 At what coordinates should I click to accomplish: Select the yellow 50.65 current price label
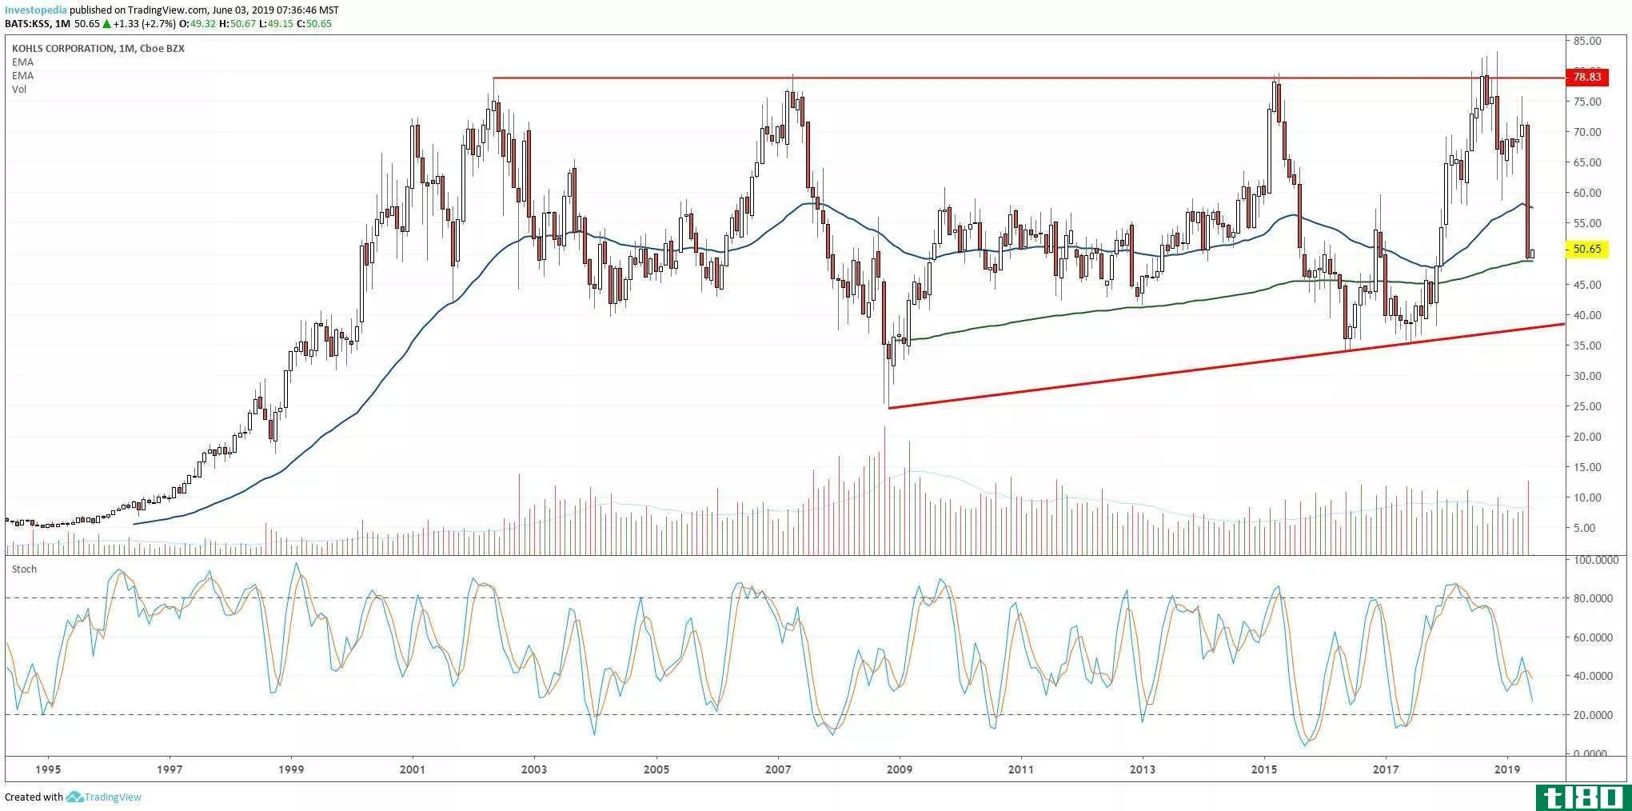pyautogui.click(x=1586, y=250)
